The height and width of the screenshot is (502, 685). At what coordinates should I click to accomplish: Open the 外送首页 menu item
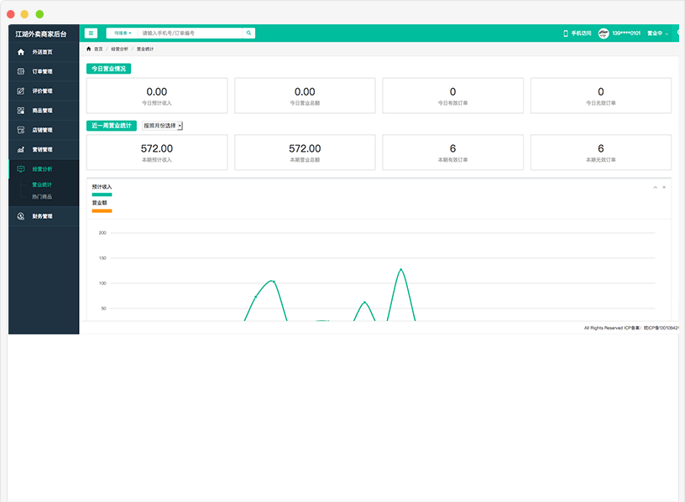pos(44,52)
